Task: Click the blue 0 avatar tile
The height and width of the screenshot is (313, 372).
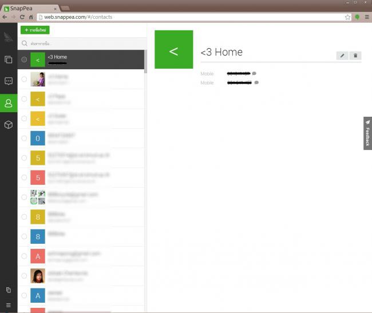Action: (x=37, y=138)
